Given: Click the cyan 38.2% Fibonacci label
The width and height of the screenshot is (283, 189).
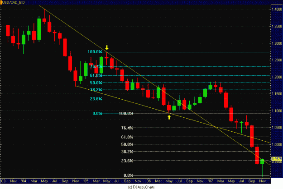Looking at the screenshot, I should click(96, 90).
